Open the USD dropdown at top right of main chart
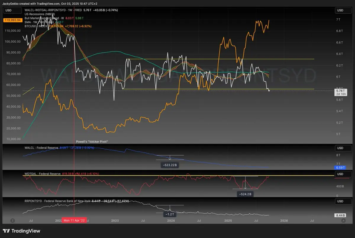This screenshot has height=238, width=355. [x=340, y=10]
